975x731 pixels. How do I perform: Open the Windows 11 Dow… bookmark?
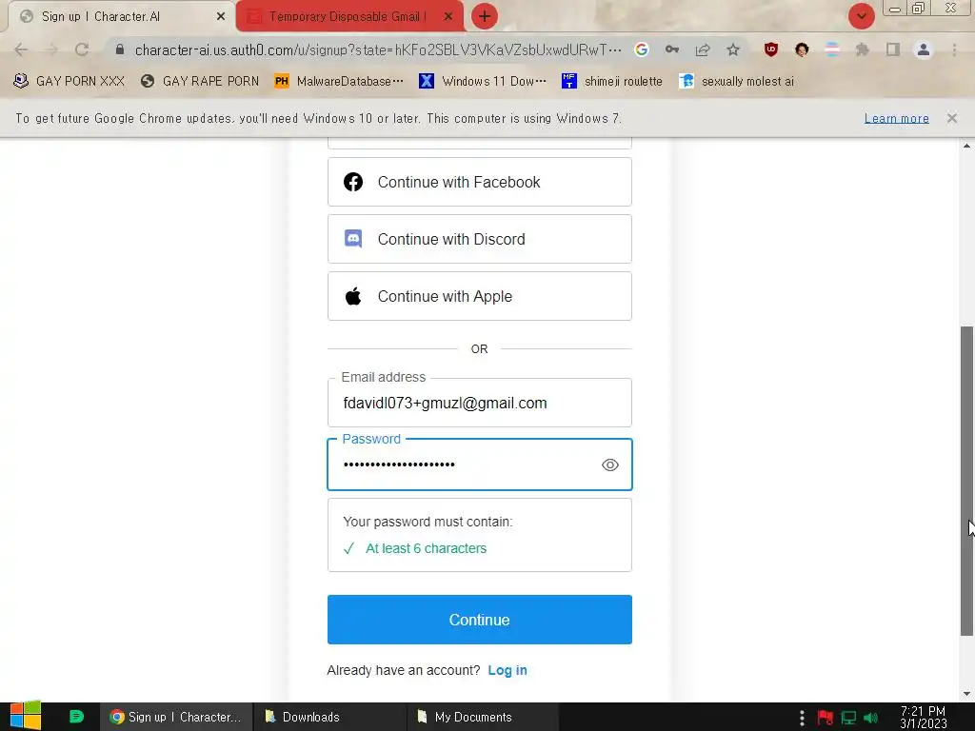click(483, 81)
